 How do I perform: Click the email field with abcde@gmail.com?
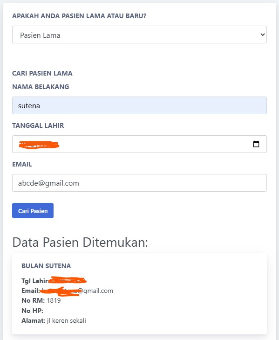pyautogui.click(x=139, y=183)
